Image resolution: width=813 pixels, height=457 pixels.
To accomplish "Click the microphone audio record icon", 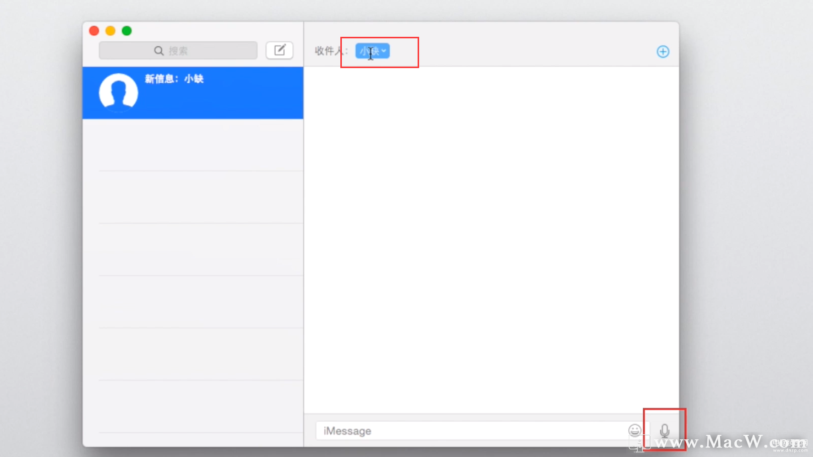I will click(665, 430).
